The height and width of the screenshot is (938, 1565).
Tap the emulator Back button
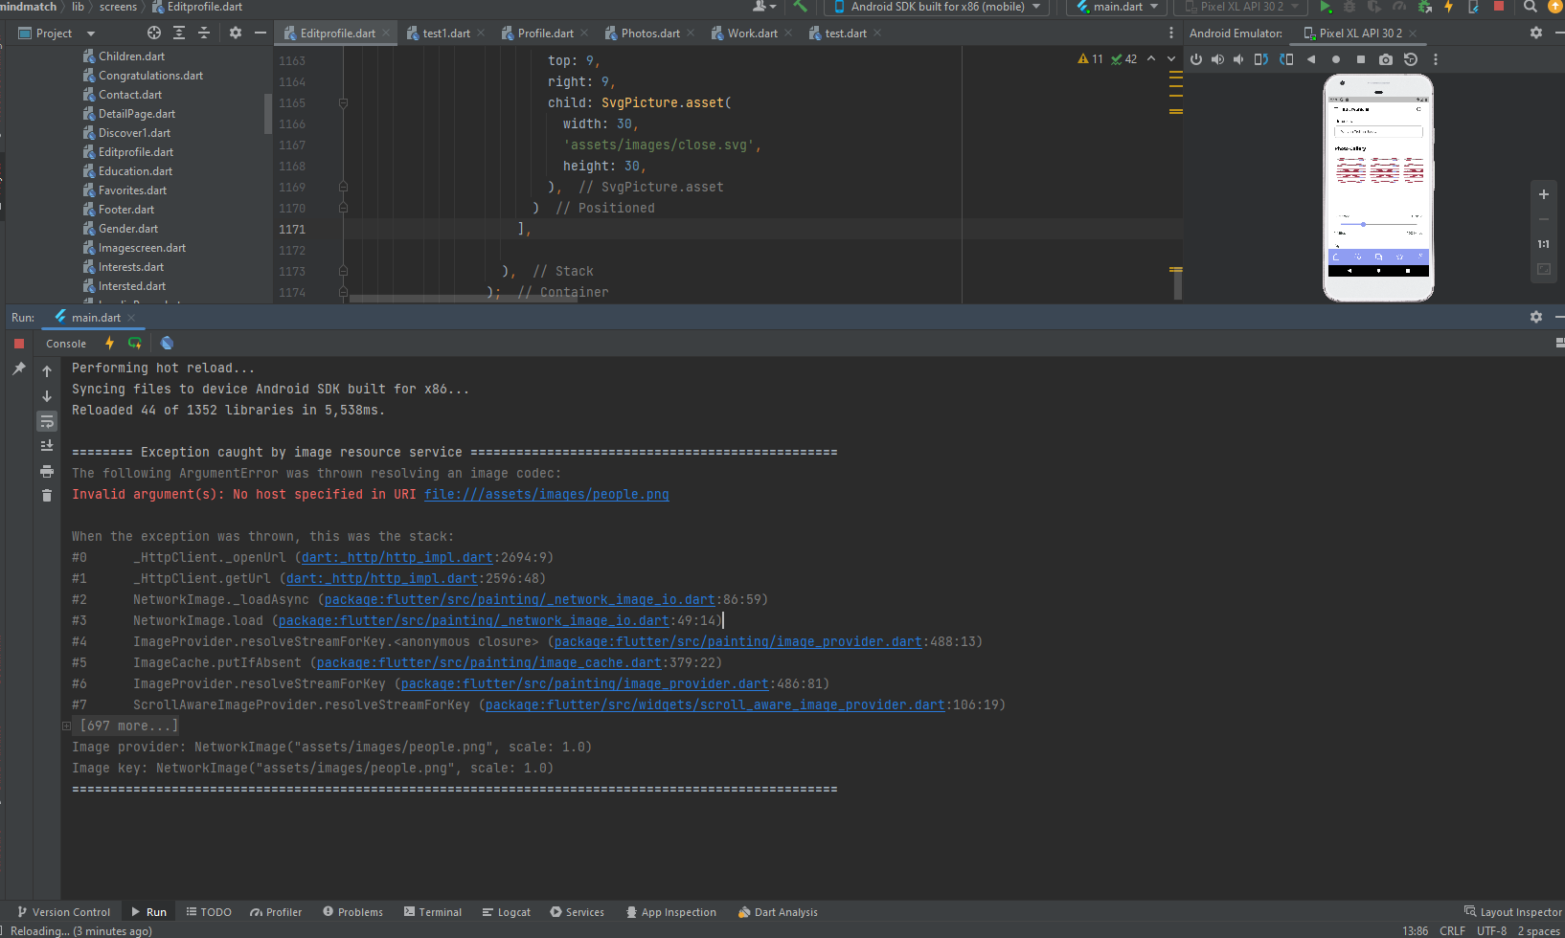click(1311, 59)
